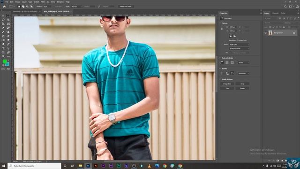Screen dimensions: 300x169
Task: Switch to the Paths tab
Action: (x=283, y=13)
